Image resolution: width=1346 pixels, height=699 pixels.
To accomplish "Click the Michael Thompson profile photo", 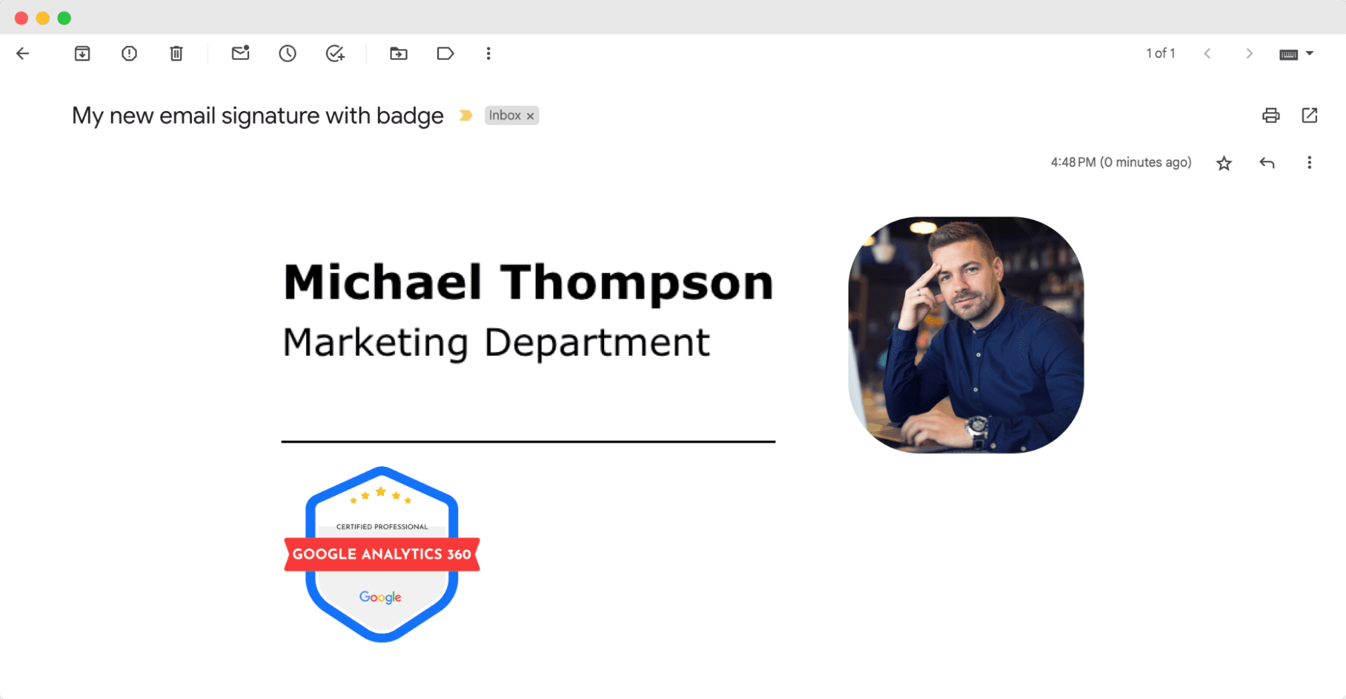I will point(966,335).
